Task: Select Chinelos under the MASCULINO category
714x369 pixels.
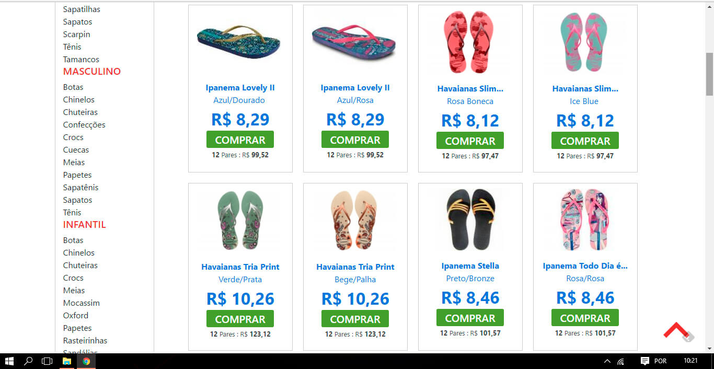Action: 79,99
